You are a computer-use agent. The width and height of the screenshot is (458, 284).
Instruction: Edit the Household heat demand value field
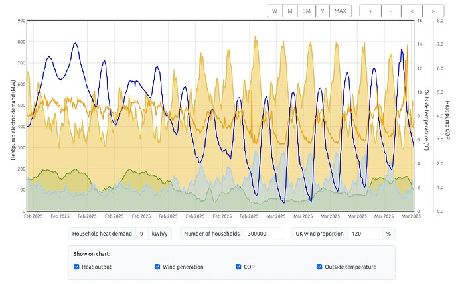(142, 234)
